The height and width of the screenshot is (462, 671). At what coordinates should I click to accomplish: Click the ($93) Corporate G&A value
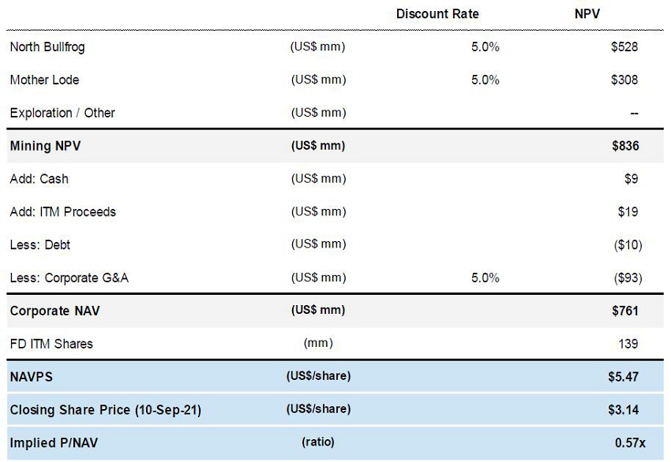pyautogui.click(x=627, y=278)
